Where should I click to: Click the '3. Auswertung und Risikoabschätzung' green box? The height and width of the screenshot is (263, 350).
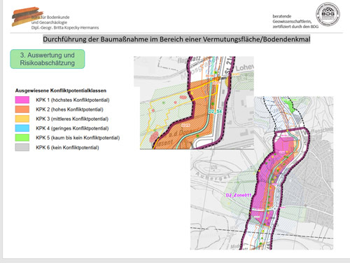click(x=48, y=59)
